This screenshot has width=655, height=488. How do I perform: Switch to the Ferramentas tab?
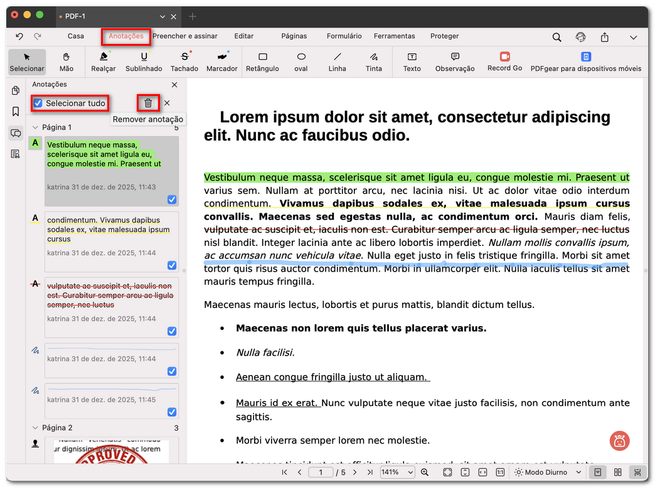[395, 36]
